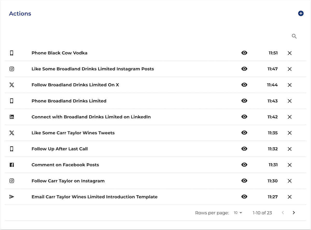View the Comment on Facebook Posts action
The height and width of the screenshot is (230, 311).
coord(244,165)
